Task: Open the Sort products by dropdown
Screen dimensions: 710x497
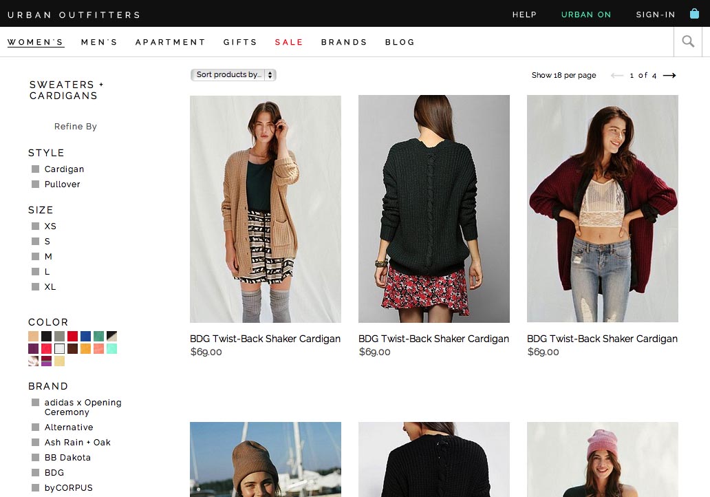Action: pyautogui.click(x=233, y=75)
